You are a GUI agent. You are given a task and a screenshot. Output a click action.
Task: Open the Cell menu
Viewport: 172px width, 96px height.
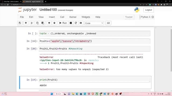tap(62, 17)
